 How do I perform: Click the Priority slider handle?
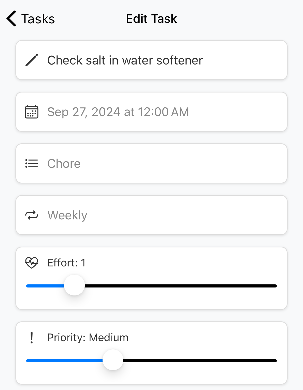[x=113, y=360]
